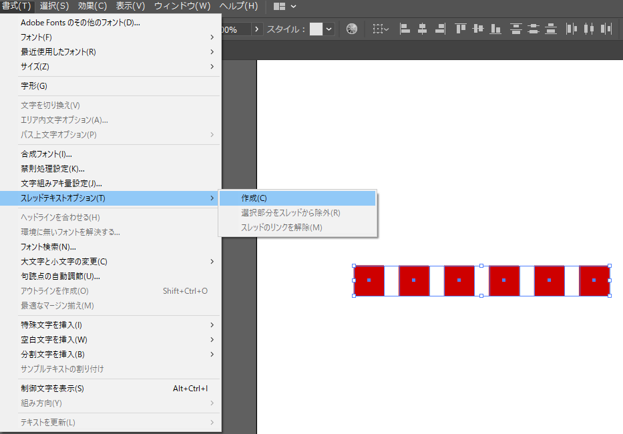
Task: Click the horizontal distribute center icon
Action: (588, 29)
